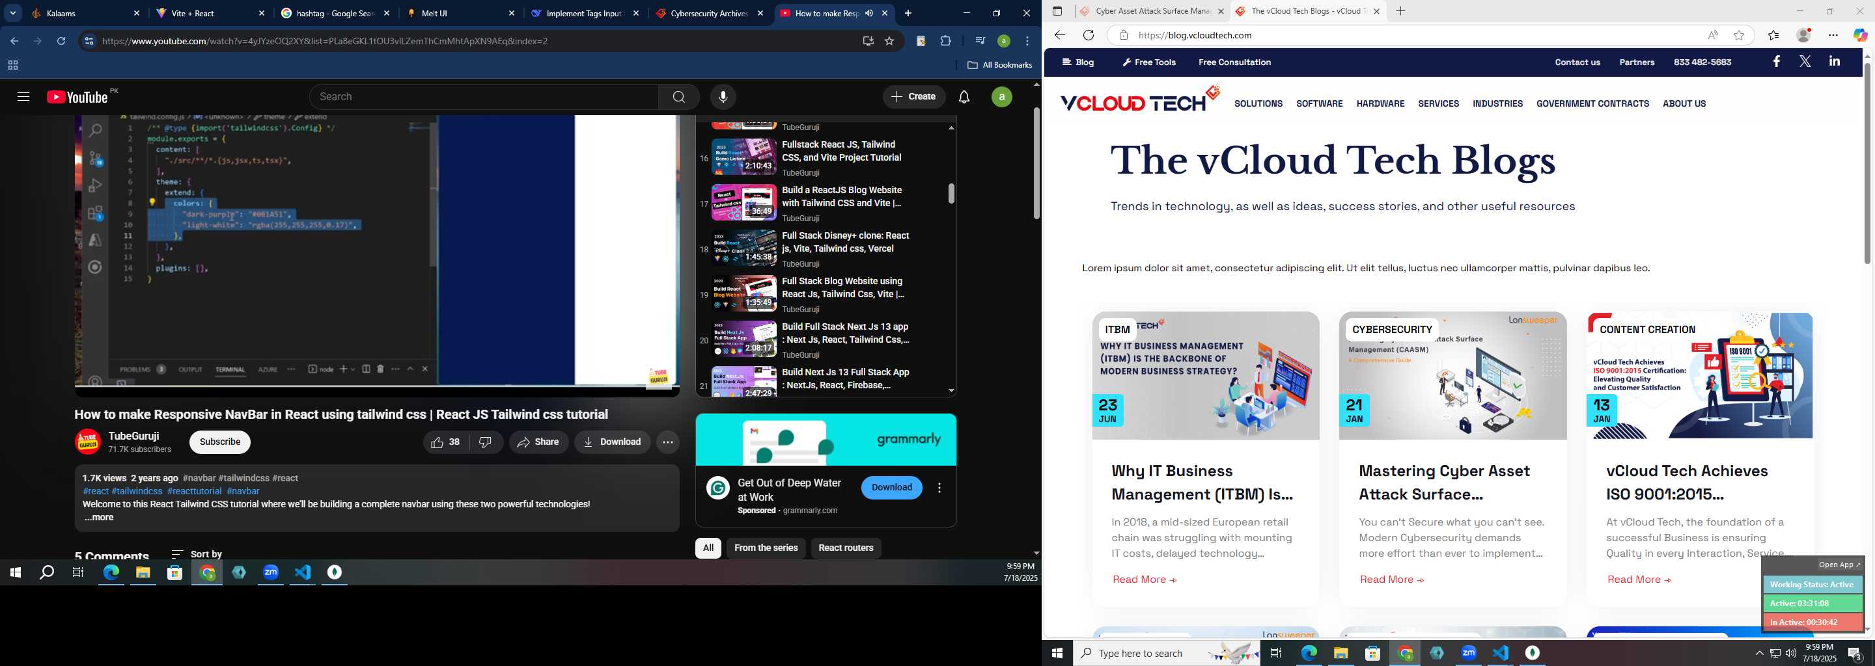Click the Share button under the video
This screenshot has height=666, width=1875.
pos(538,442)
